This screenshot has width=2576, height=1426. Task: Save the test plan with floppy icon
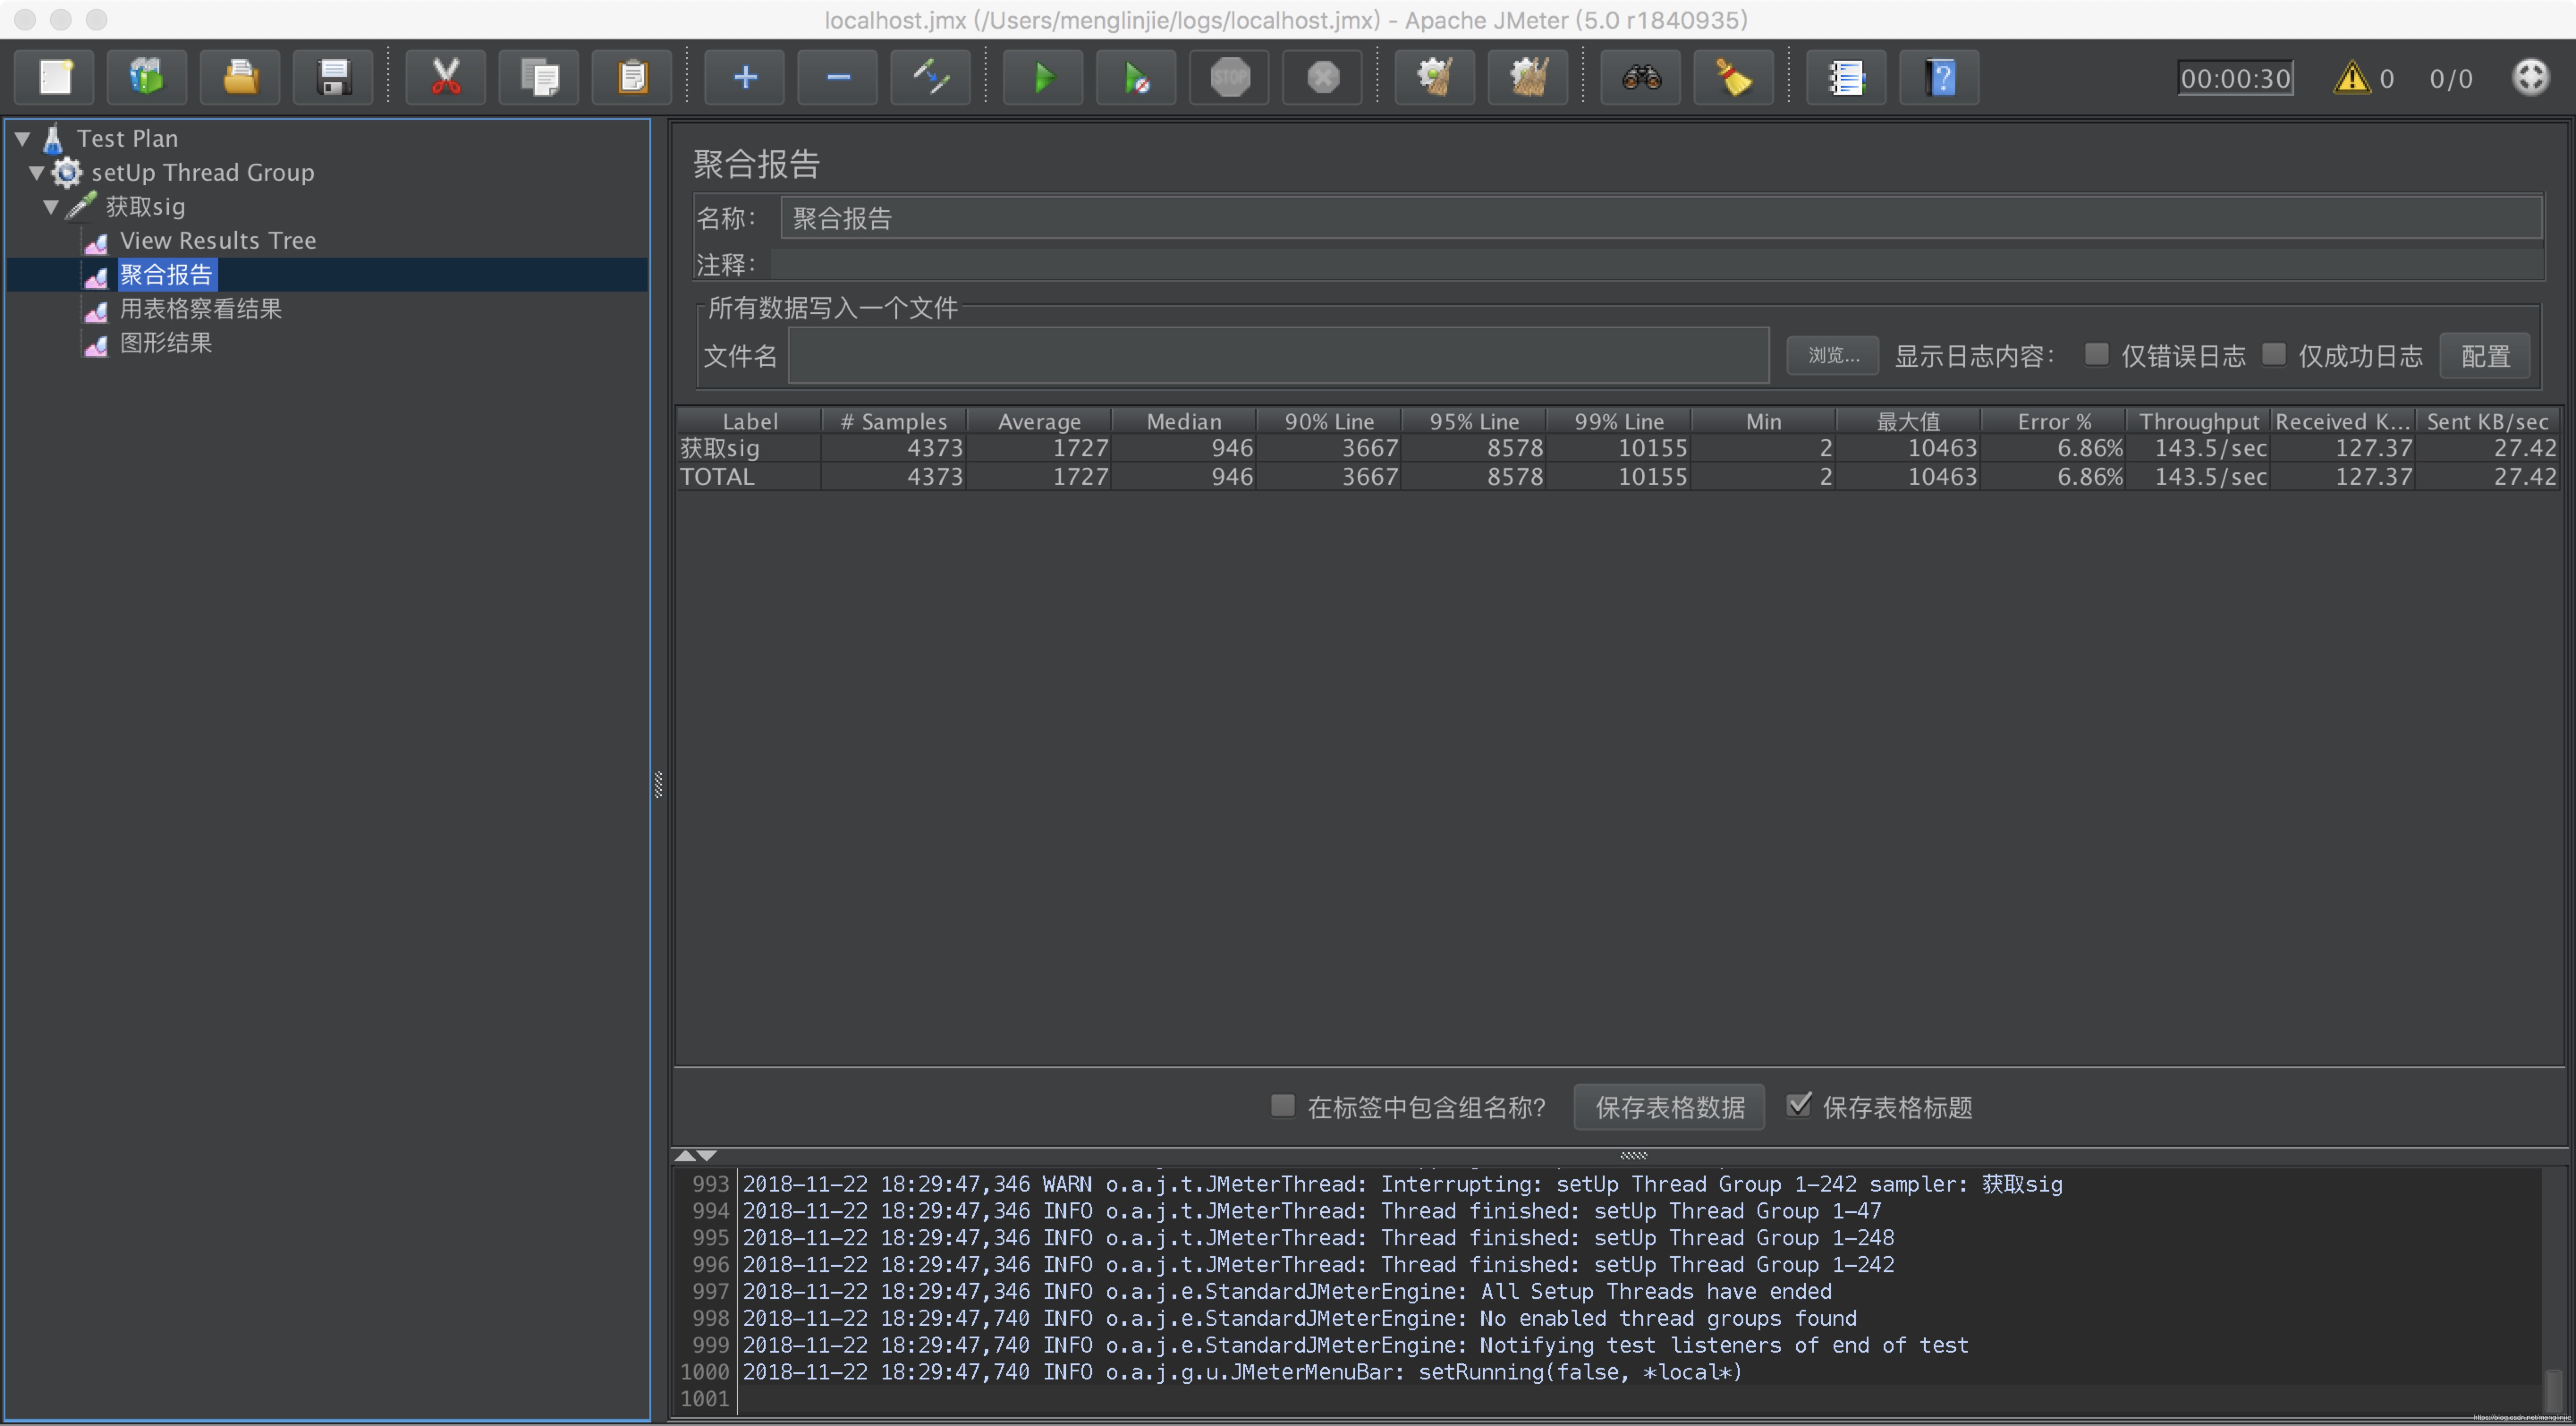pos(333,77)
